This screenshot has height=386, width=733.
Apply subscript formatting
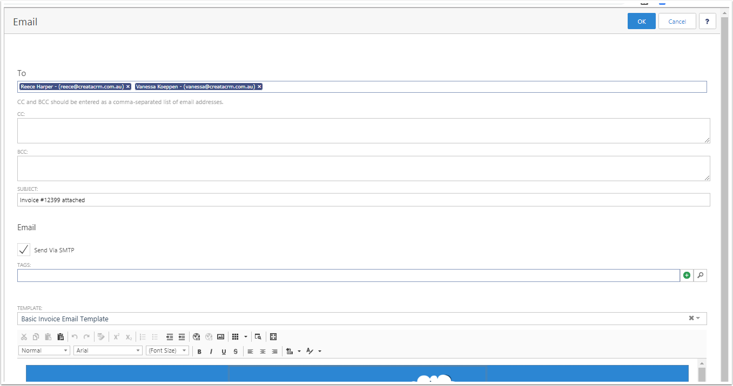[129, 337]
